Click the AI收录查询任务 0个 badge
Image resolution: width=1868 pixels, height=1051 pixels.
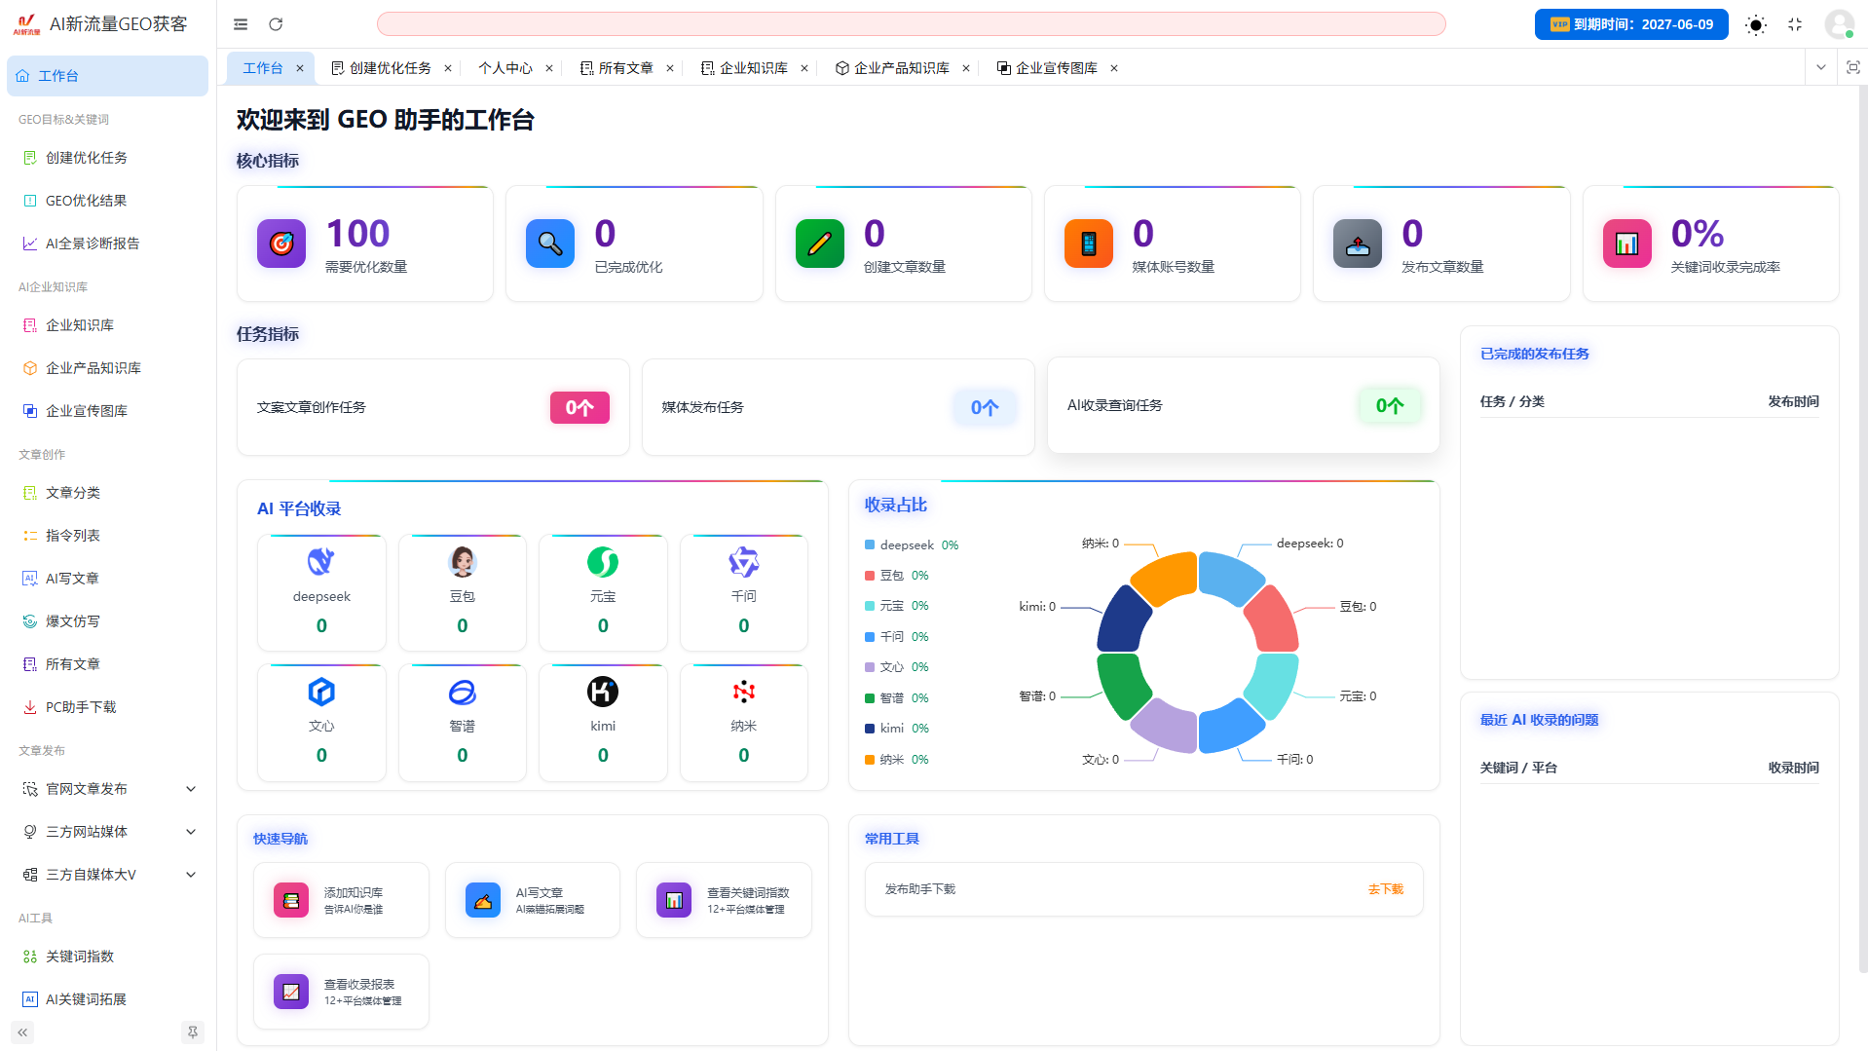pos(1390,406)
